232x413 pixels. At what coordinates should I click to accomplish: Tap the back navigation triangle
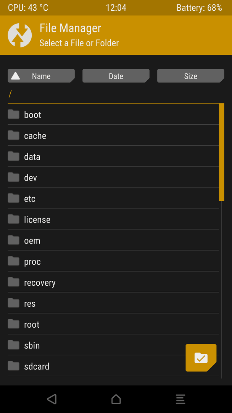pos(52,399)
